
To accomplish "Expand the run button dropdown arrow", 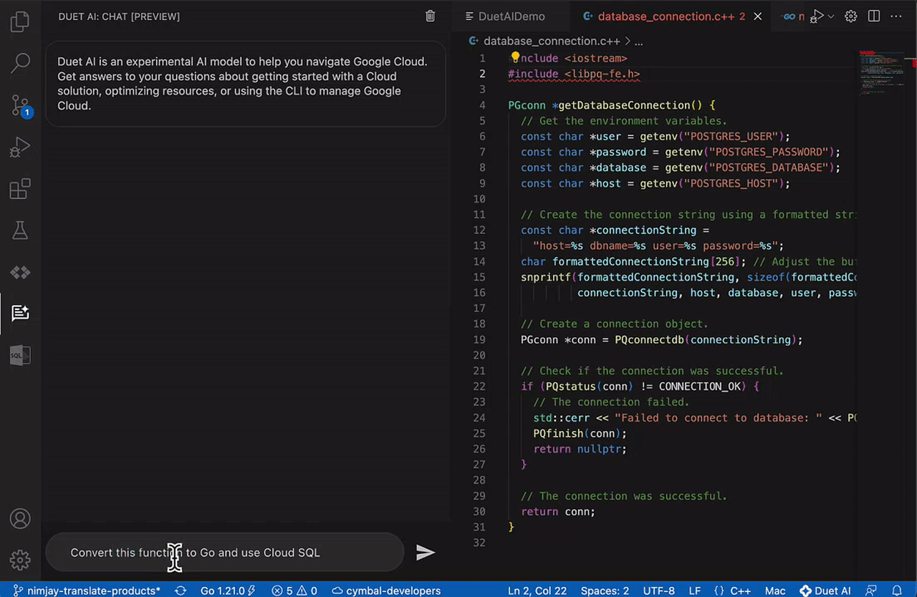I will 831,16.
